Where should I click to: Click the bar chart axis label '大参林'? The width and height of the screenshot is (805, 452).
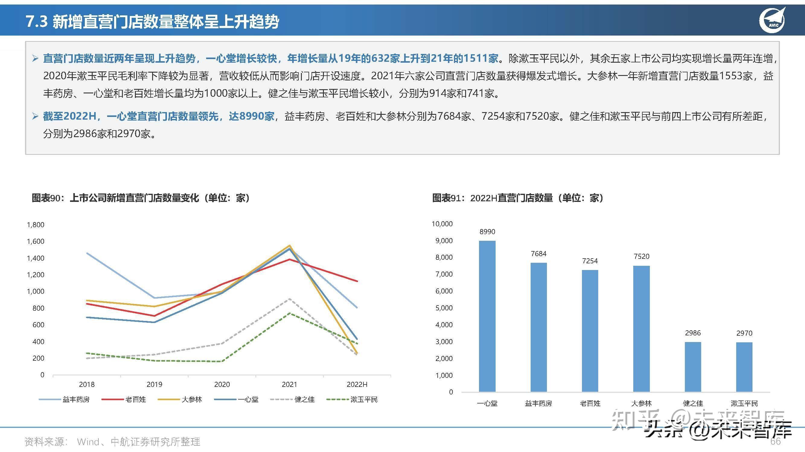[x=641, y=403]
